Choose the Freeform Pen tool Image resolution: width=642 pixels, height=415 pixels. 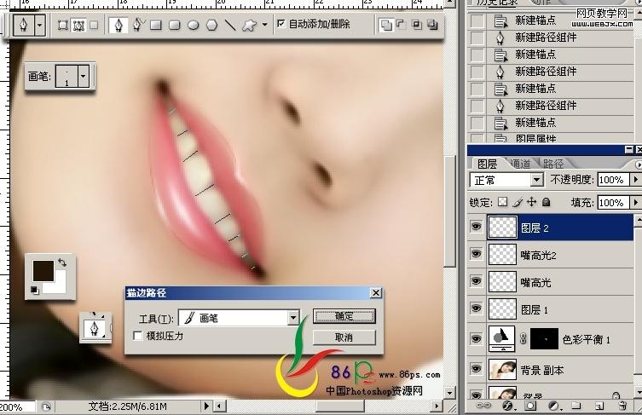tap(137, 25)
